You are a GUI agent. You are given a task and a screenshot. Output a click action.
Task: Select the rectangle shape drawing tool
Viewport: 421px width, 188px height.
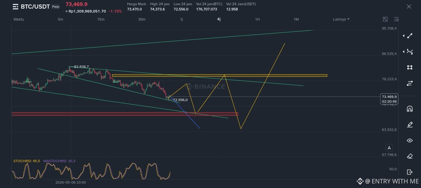tap(410, 67)
